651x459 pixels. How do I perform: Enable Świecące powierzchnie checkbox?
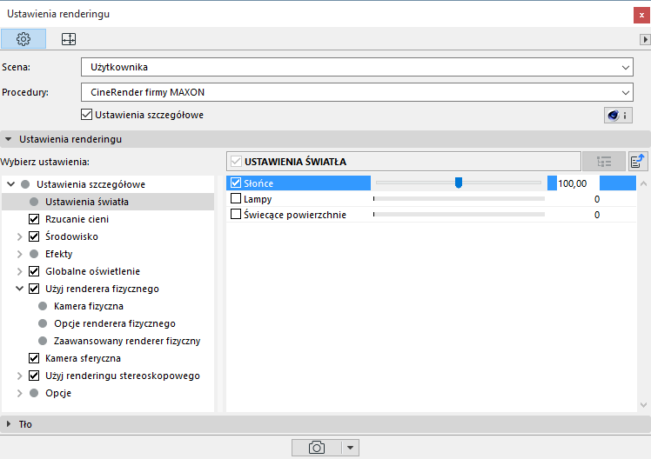tap(236, 215)
